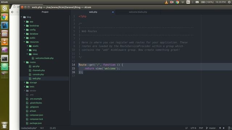
Task: Collapse the blog root folder chevron
Action: click(21, 17)
